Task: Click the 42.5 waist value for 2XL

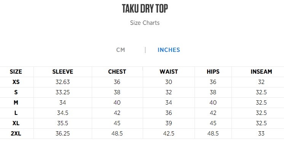Action: [169, 134]
